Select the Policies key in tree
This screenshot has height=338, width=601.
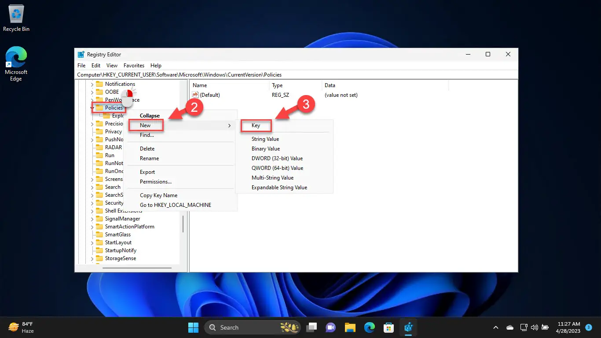114,108
